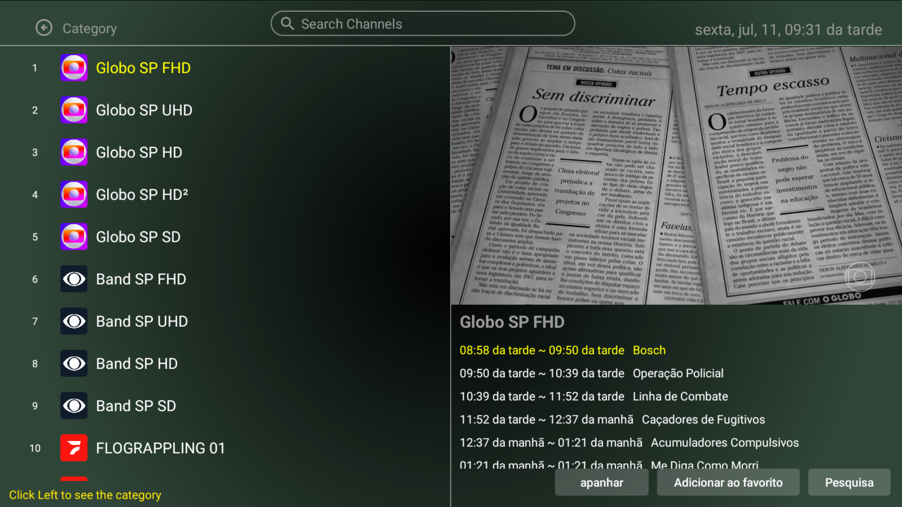This screenshot has width=902, height=507.
Task: Click the Band SP FHD eye logo
Action: point(74,279)
